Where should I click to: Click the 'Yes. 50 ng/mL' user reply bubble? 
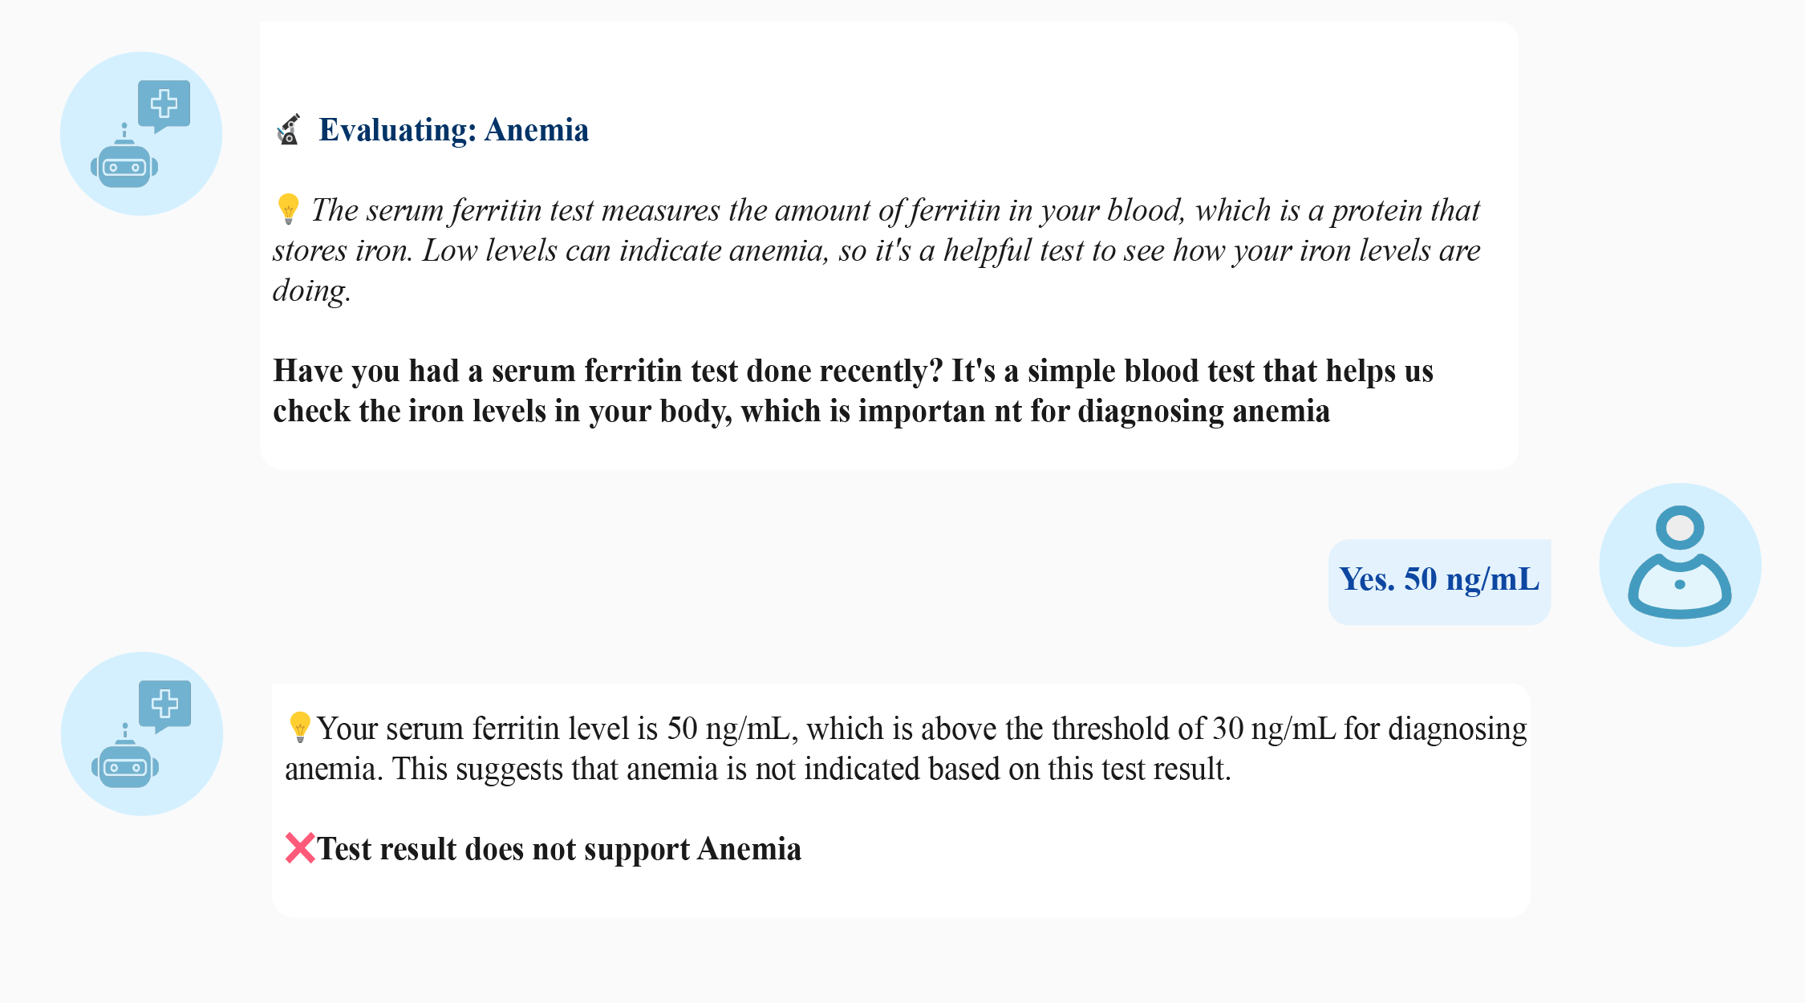(1439, 581)
